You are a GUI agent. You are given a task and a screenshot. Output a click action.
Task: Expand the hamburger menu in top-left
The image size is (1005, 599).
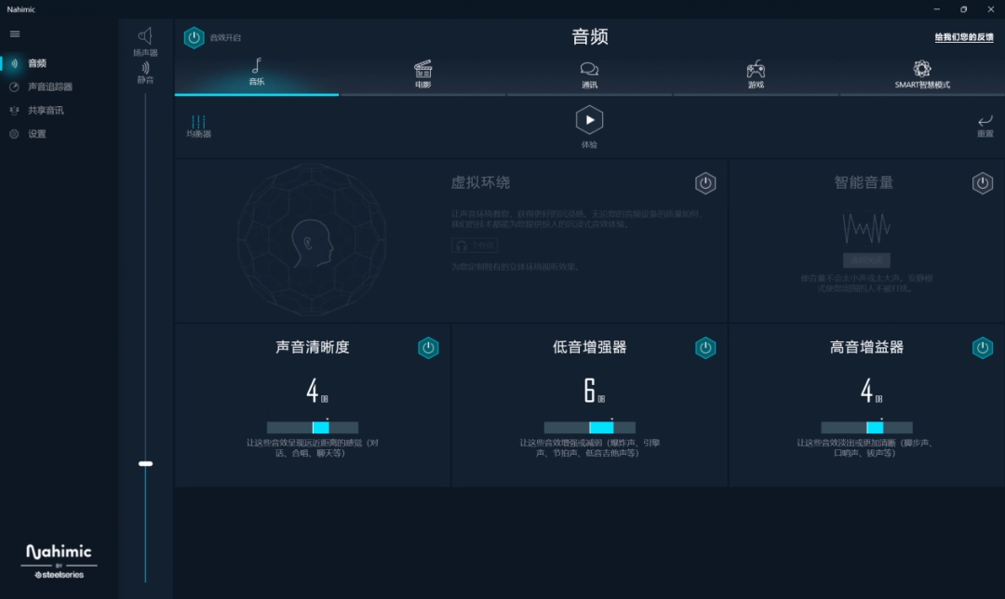pyautogui.click(x=14, y=33)
